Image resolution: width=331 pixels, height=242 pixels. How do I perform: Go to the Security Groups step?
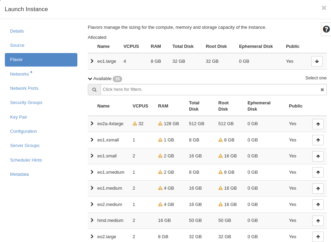pyautogui.click(x=26, y=103)
